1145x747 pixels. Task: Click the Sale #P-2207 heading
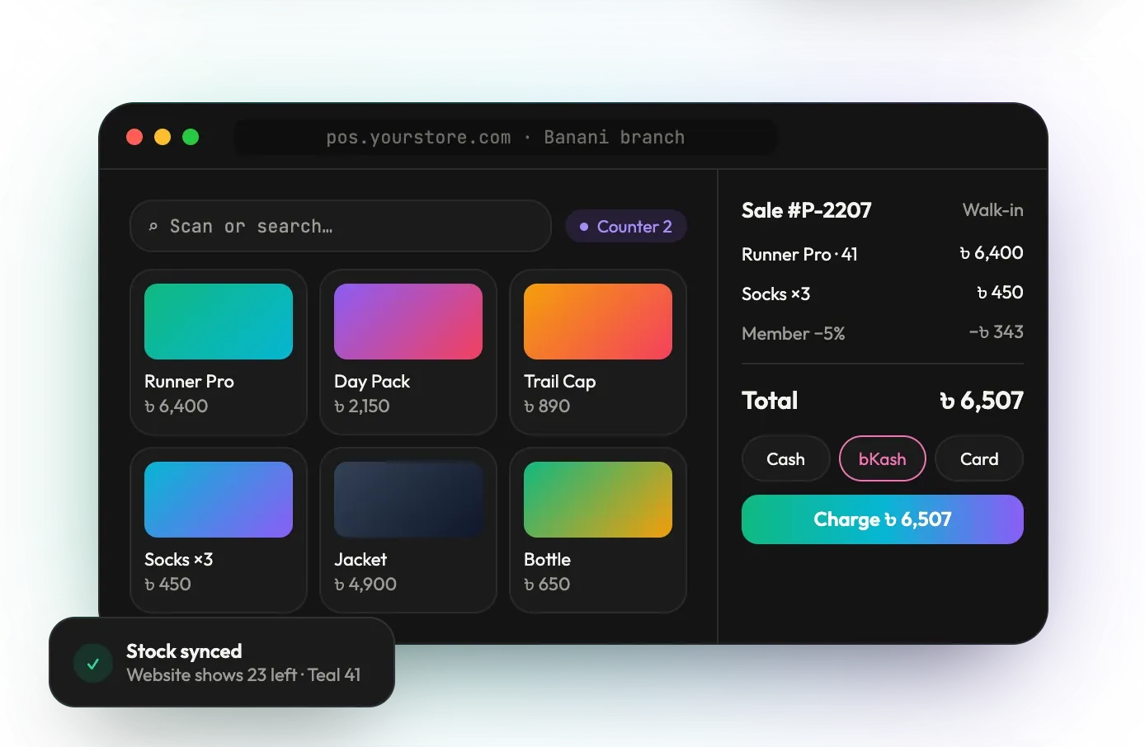(806, 210)
